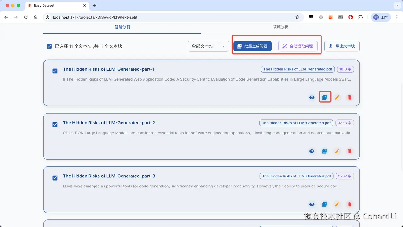403x227 pixels.
Task: View the part-2 text block with eye icon
Action: tap(312, 151)
